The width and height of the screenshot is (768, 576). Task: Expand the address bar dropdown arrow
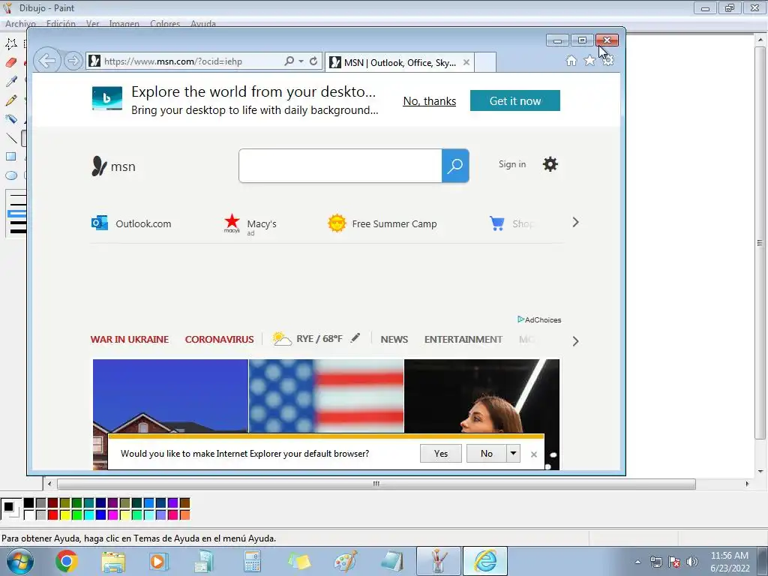(301, 61)
